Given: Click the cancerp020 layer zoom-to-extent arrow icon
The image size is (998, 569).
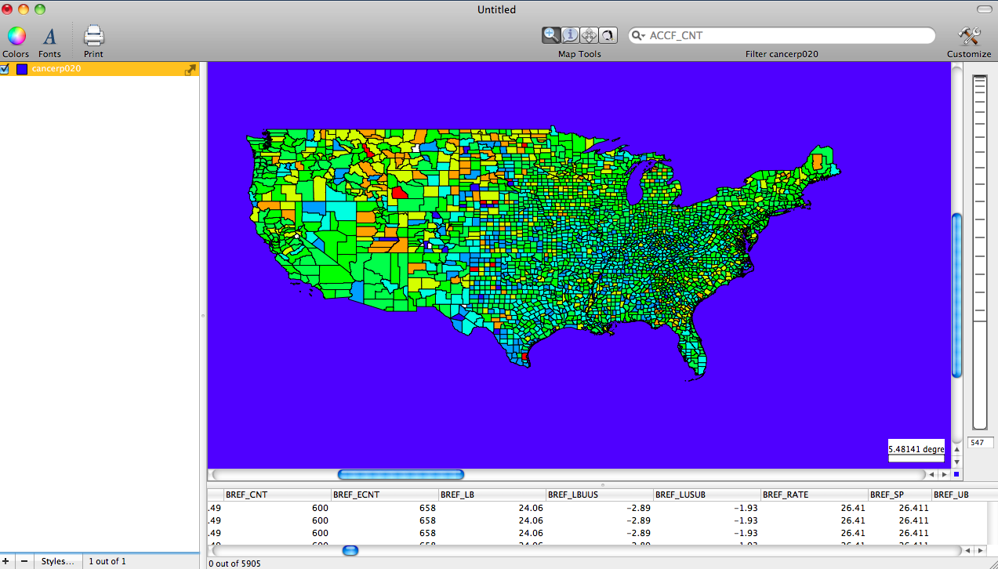Looking at the screenshot, I should tap(190, 70).
